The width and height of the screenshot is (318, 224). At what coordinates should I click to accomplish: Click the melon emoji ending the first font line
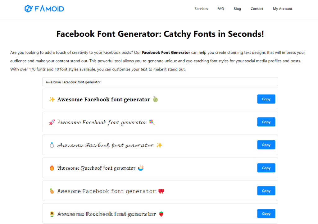pos(155,99)
